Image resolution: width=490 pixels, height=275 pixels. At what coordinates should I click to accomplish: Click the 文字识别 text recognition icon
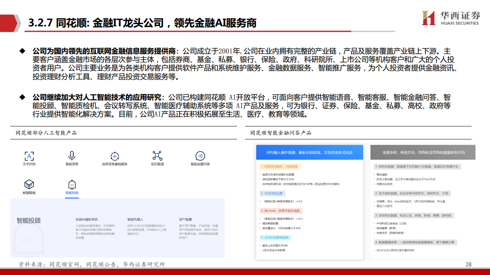[x=29, y=156]
